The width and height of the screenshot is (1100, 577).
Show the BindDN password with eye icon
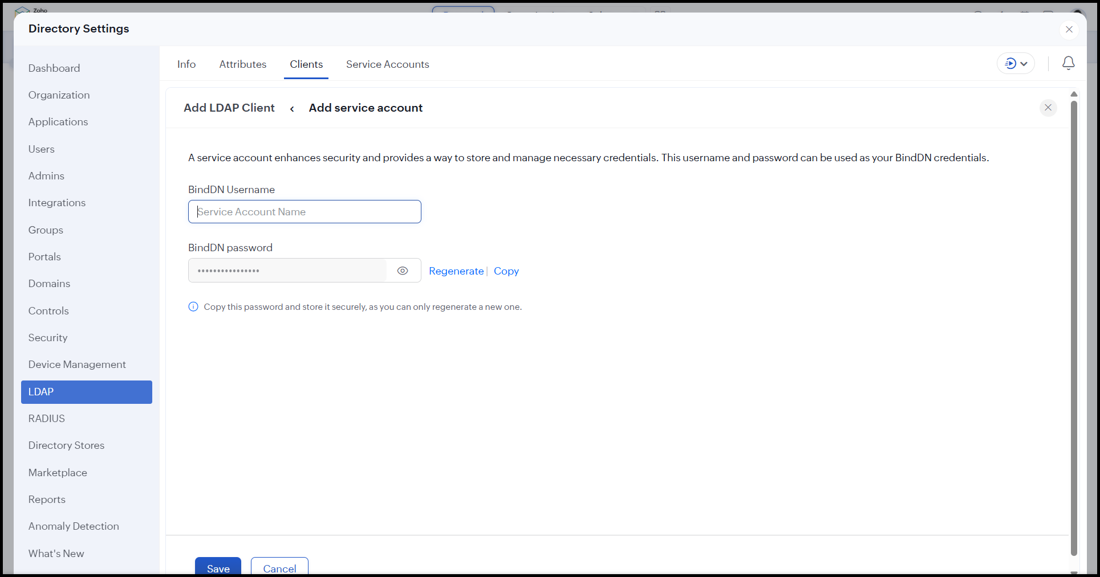tap(403, 271)
